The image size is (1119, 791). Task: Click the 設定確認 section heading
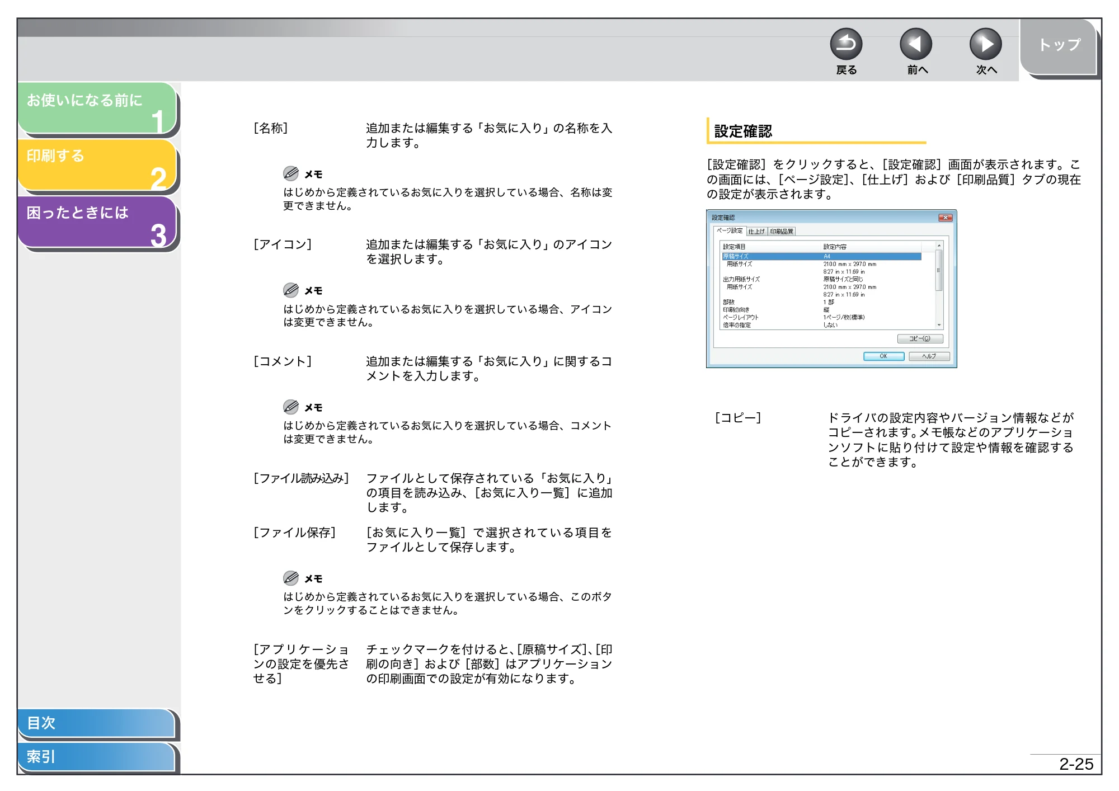[743, 131]
